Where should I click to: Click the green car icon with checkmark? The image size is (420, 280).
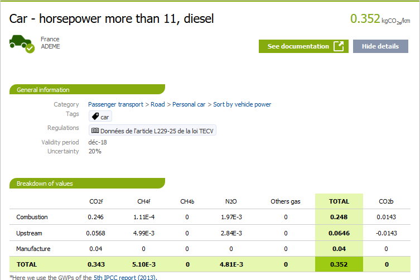click(x=22, y=44)
